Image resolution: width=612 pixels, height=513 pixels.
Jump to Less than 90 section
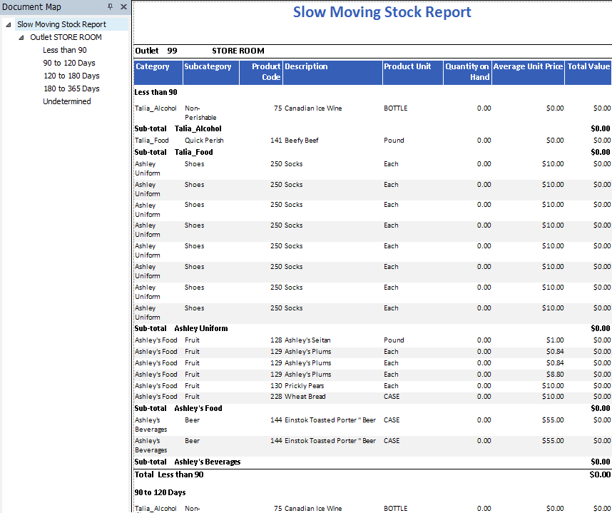(x=64, y=50)
